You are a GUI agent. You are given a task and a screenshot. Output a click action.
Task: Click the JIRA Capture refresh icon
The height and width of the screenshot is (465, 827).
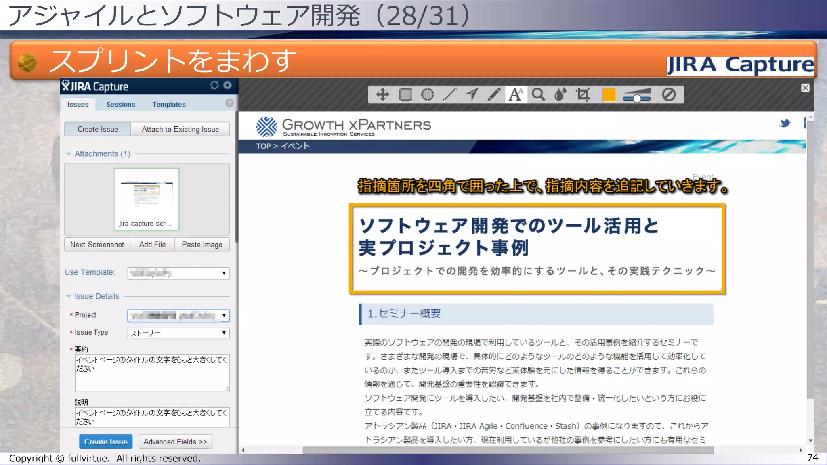[x=214, y=85]
